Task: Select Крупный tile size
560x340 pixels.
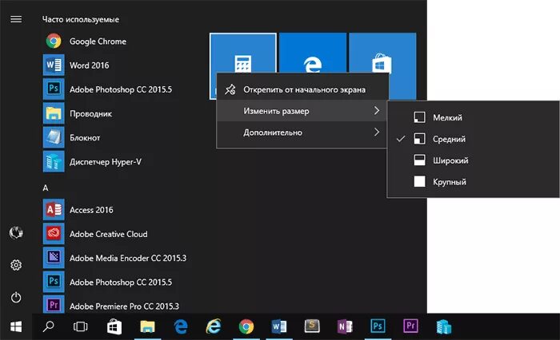Action: point(474,181)
